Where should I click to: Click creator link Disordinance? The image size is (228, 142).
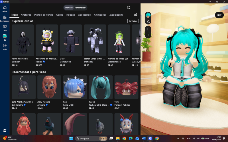point(114,62)
